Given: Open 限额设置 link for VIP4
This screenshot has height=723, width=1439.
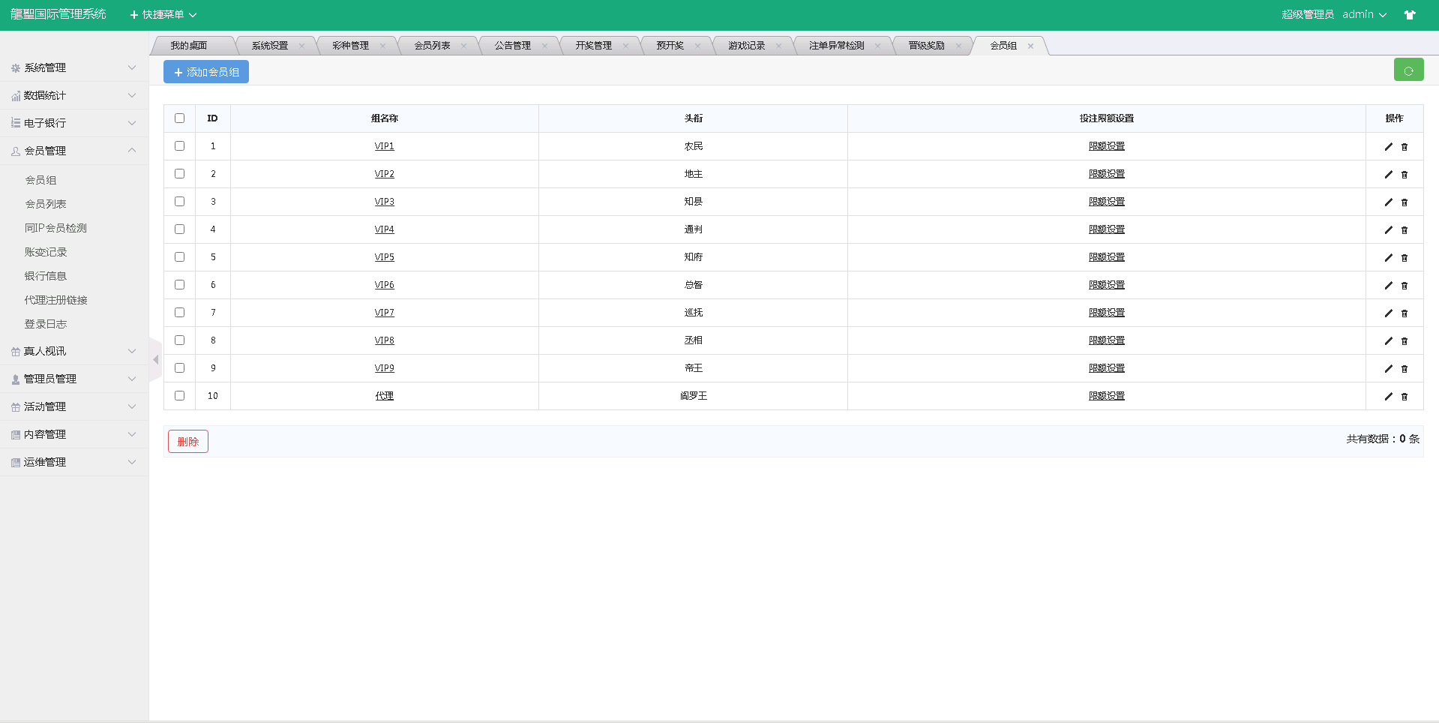Looking at the screenshot, I should pos(1106,229).
